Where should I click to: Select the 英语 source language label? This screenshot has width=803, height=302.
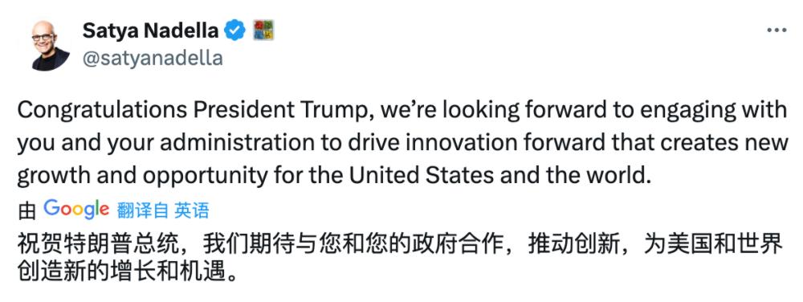[192, 210]
